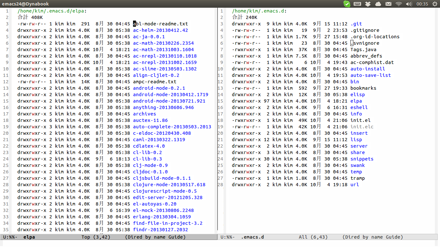
Task: Select ac-comphist.dat file
Action: tap(372, 62)
